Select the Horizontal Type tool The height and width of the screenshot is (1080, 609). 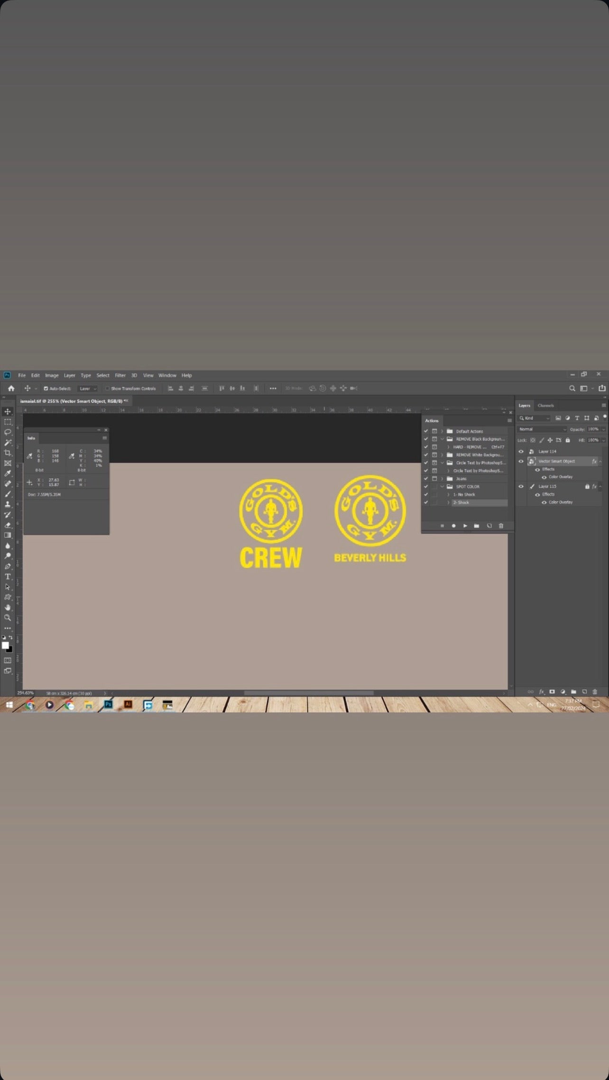coord(8,577)
